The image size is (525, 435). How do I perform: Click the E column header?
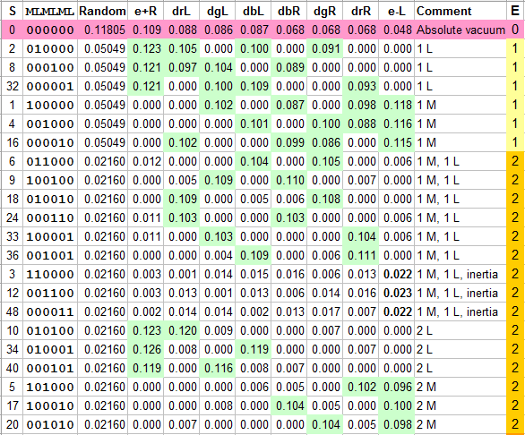(515, 11)
